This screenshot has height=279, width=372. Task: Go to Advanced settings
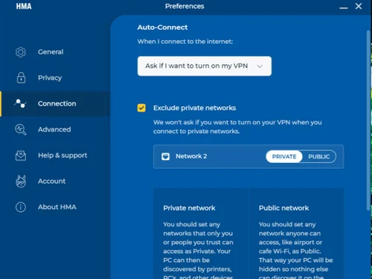tap(55, 129)
